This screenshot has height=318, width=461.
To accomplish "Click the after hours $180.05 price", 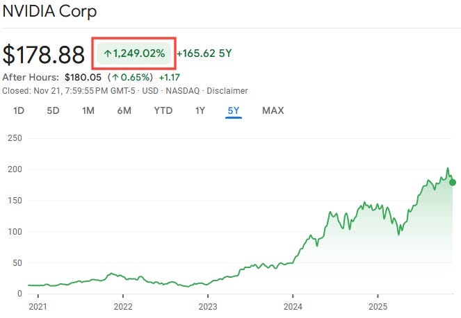I will point(83,78).
